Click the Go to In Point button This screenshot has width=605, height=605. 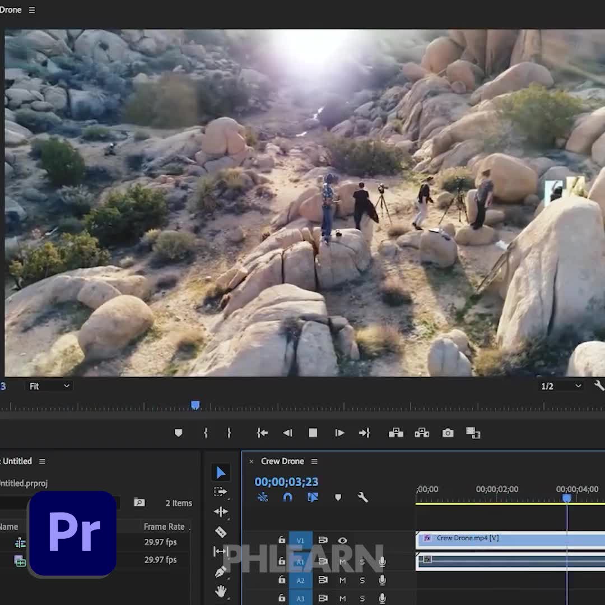pos(262,432)
